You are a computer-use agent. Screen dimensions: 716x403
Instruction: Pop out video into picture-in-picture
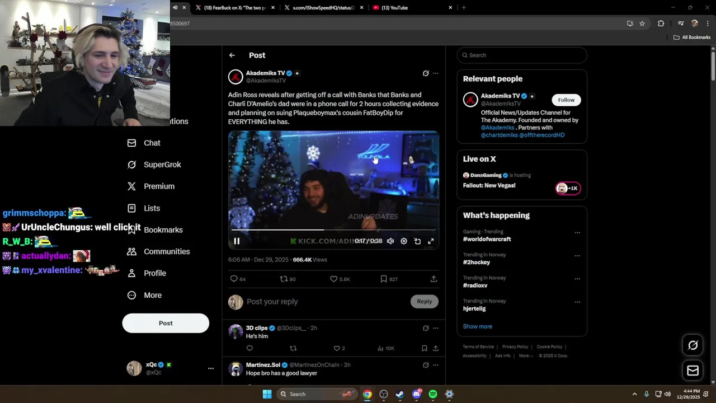click(x=417, y=241)
